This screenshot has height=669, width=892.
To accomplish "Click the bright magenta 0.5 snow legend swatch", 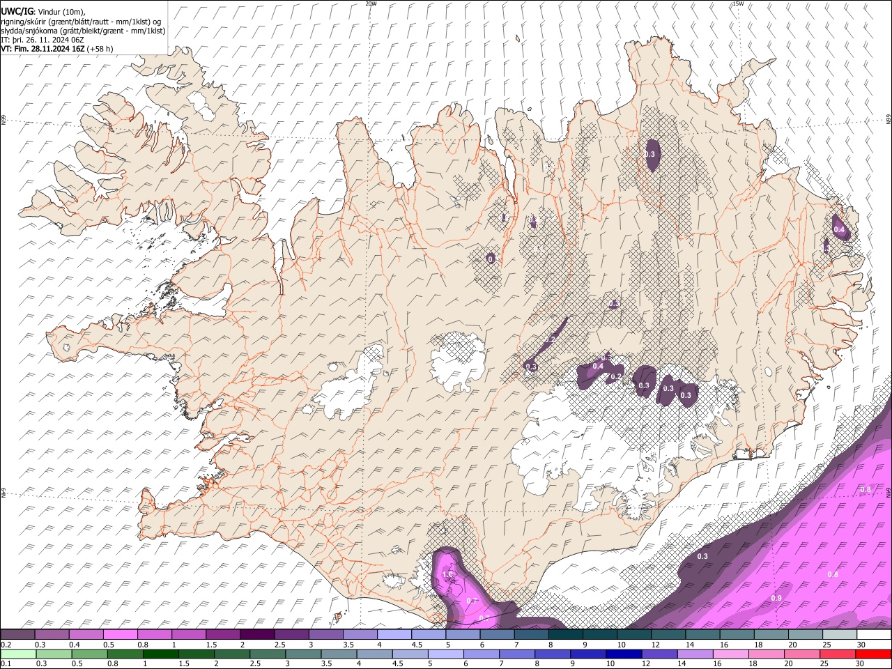I will [x=120, y=635].
